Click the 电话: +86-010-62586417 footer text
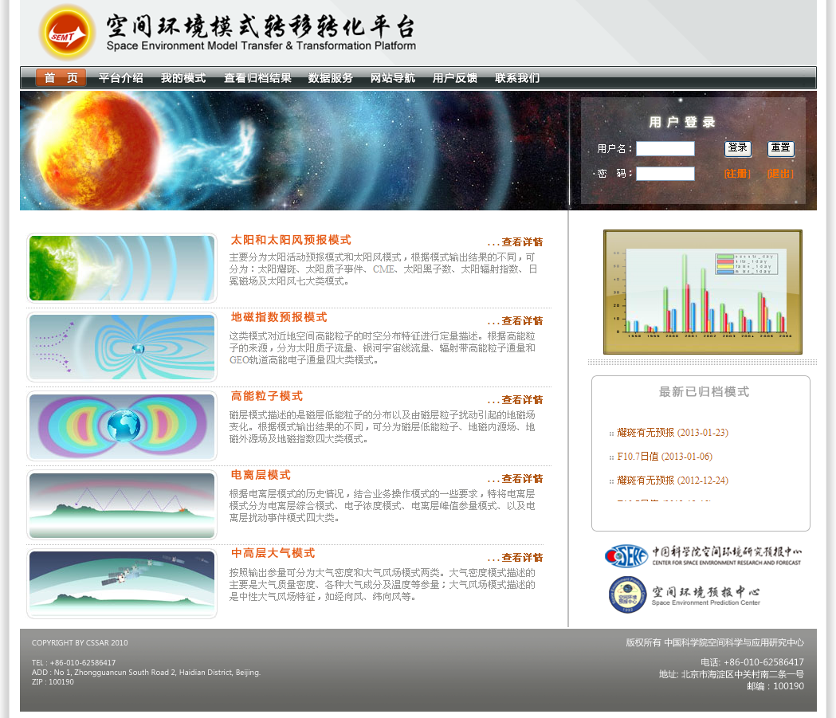The image size is (836, 718). tap(752, 662)
